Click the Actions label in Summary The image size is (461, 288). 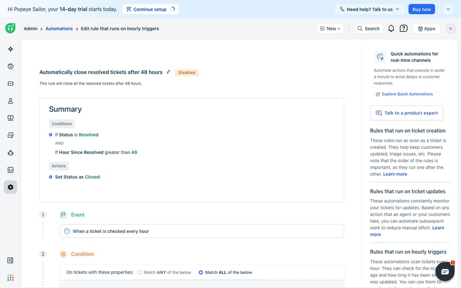point(59,166)
